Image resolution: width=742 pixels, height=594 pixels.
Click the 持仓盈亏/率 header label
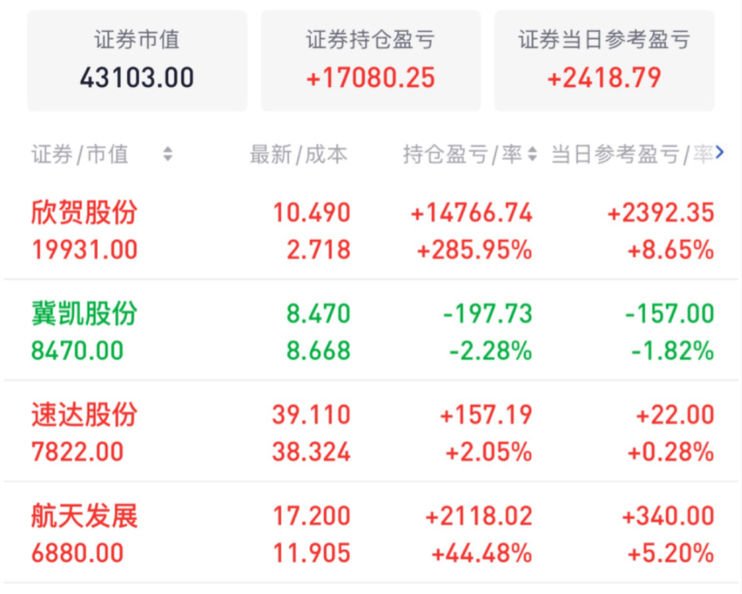462,154
